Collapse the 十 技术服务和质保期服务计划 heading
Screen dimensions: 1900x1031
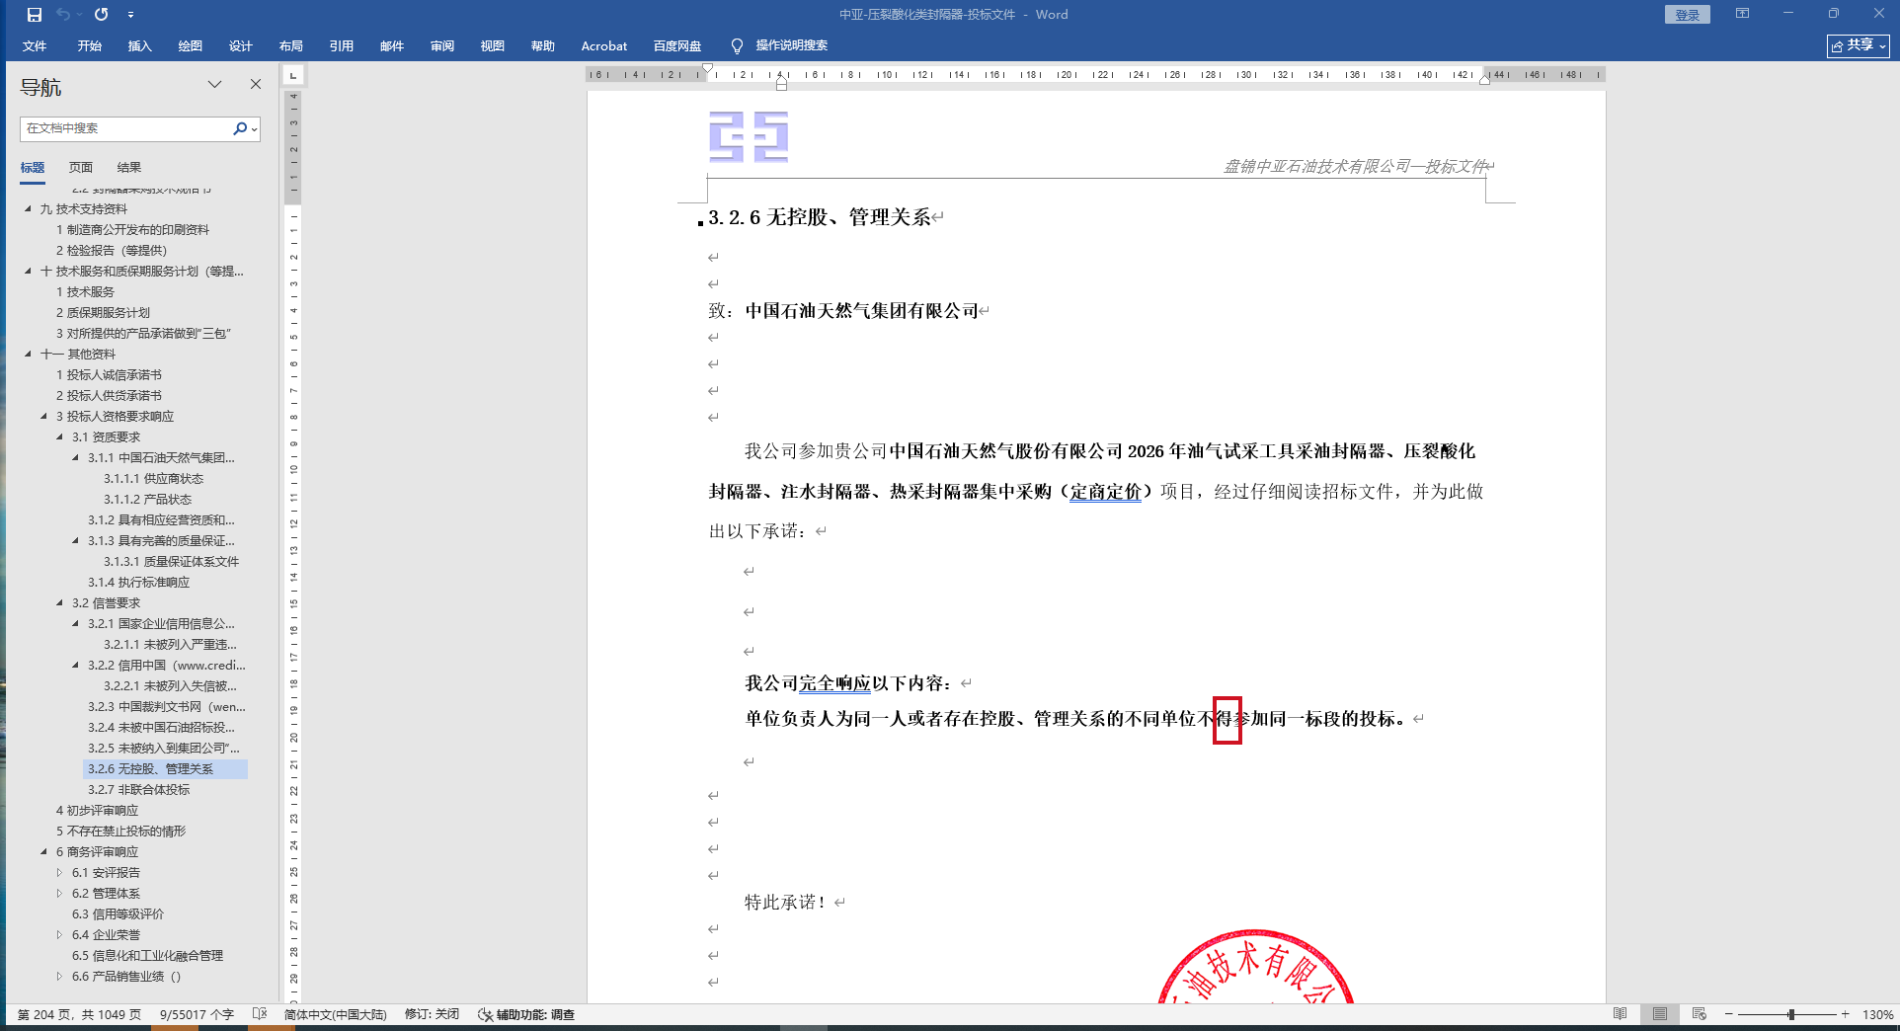(28, 272)
